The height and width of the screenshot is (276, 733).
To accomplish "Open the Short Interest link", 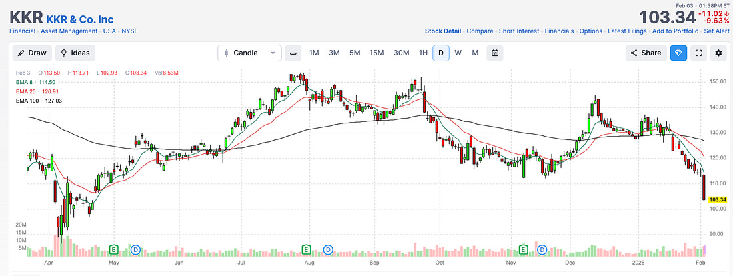I will (x=519, y=31).
